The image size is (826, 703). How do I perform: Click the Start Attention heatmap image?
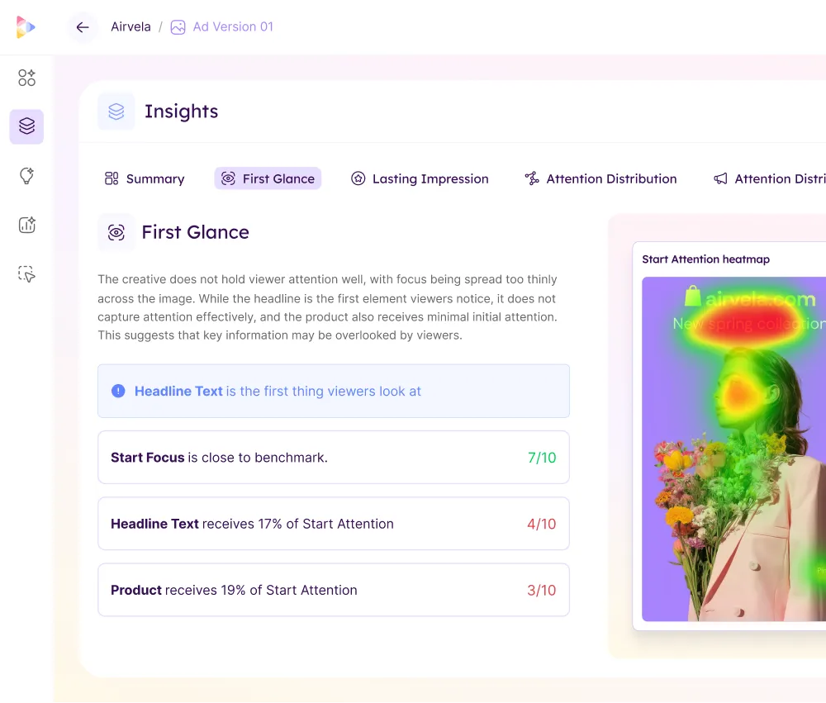733,449
